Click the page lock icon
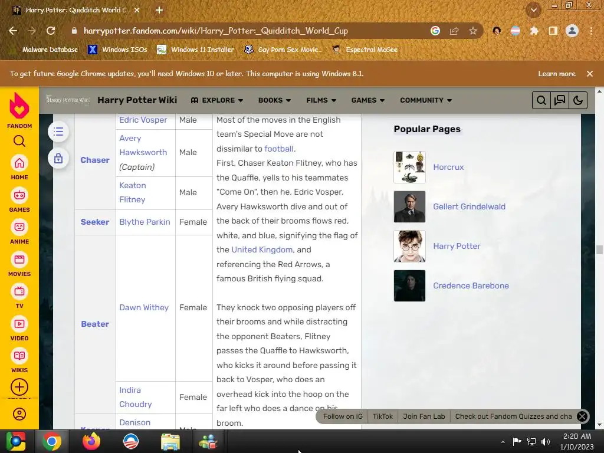The height and width of the screenshot is (453, 604). [58, 158]
